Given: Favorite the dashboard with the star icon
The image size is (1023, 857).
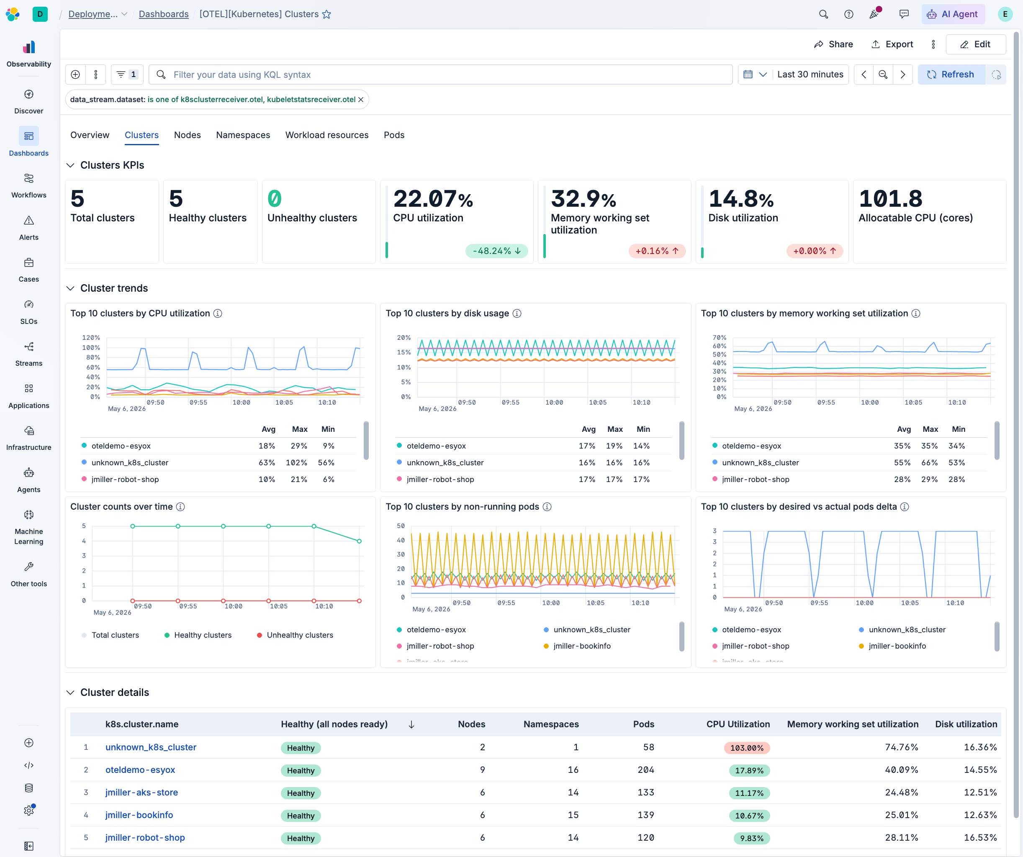Looking at the screenshot, I should tap(327, 14).
